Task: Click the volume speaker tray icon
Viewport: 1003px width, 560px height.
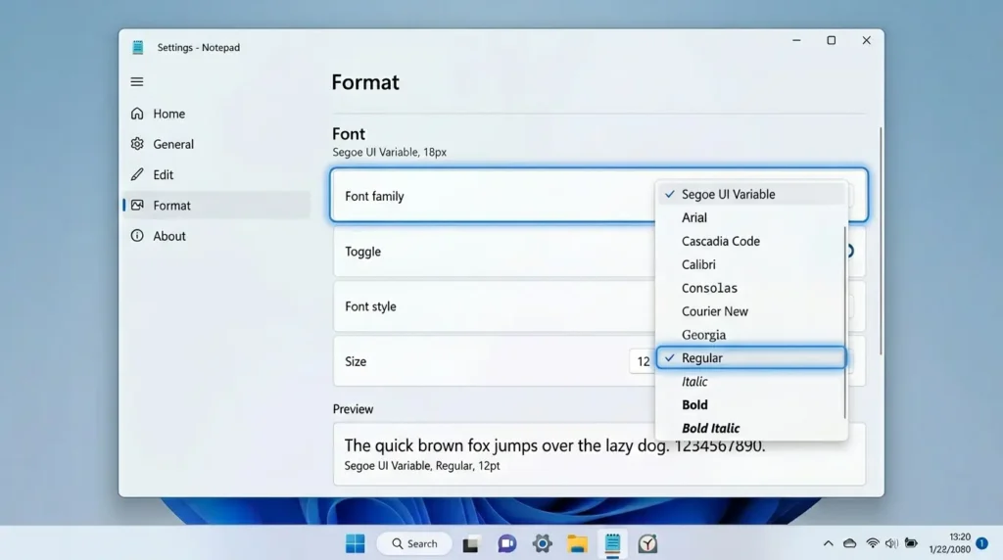Action: [891, 544]
